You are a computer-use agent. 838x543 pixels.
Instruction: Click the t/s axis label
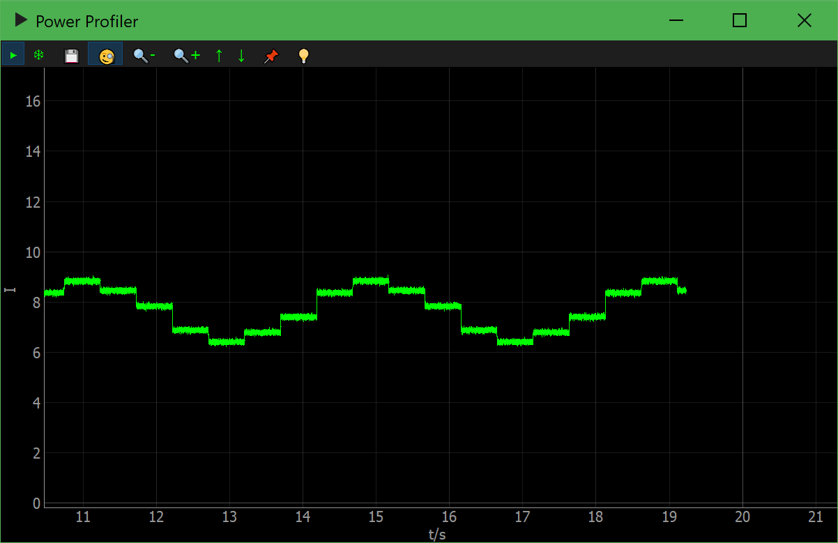tap(437, 535)
